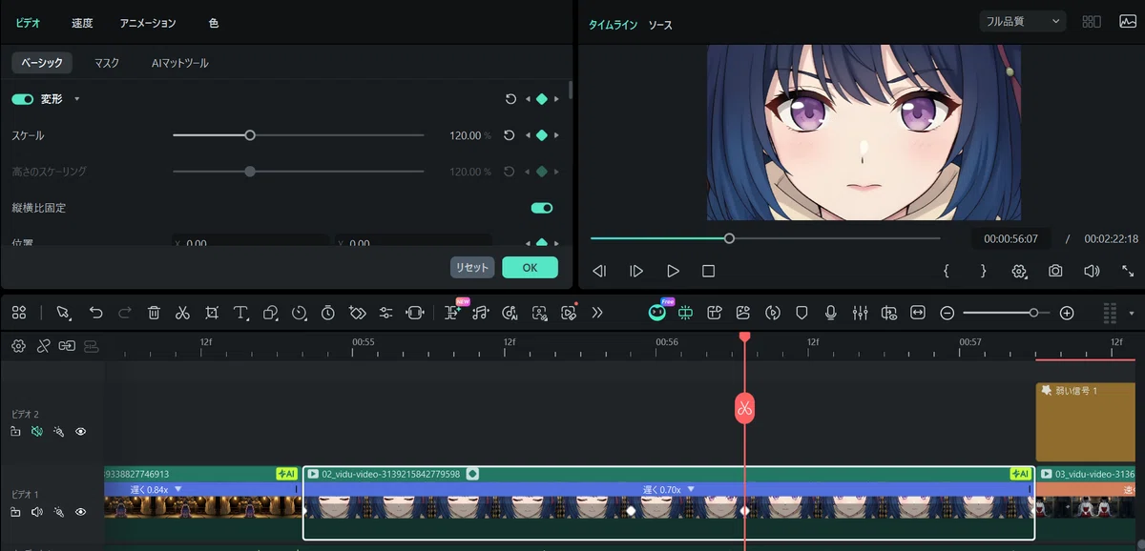Viewport: 1145px width, 551px height.
Task: Open the track height options dropdown arrow
Action: tap(1132, 313)
